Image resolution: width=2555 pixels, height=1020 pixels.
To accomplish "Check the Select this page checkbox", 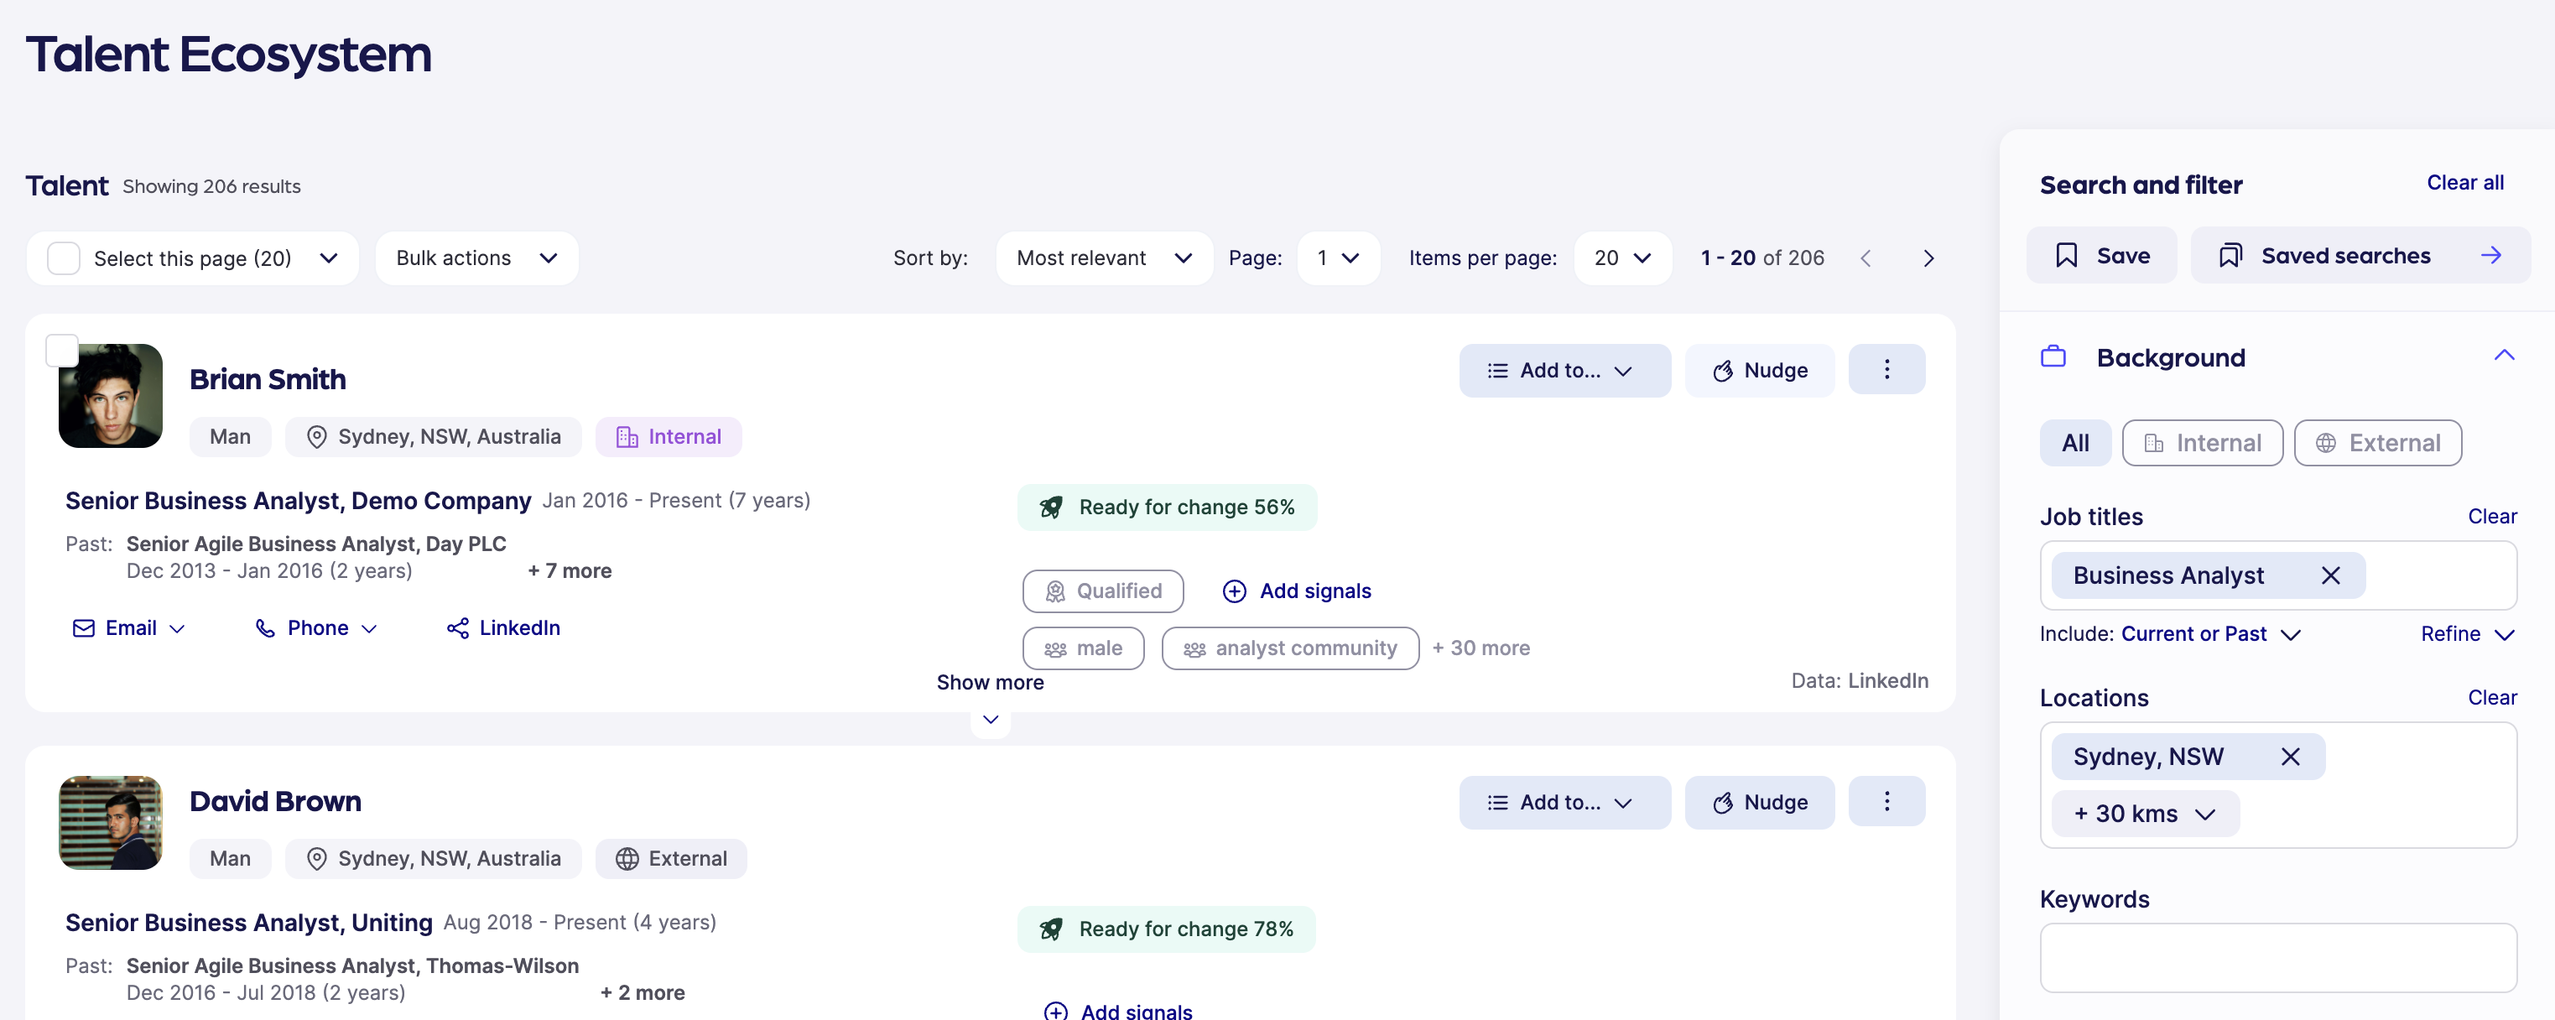I will click(65, 259).
